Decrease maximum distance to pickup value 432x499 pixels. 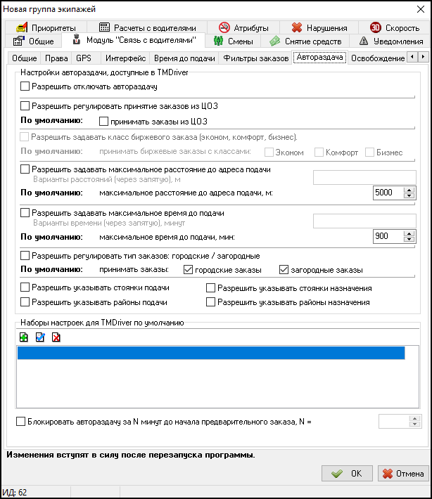[409, 195]
